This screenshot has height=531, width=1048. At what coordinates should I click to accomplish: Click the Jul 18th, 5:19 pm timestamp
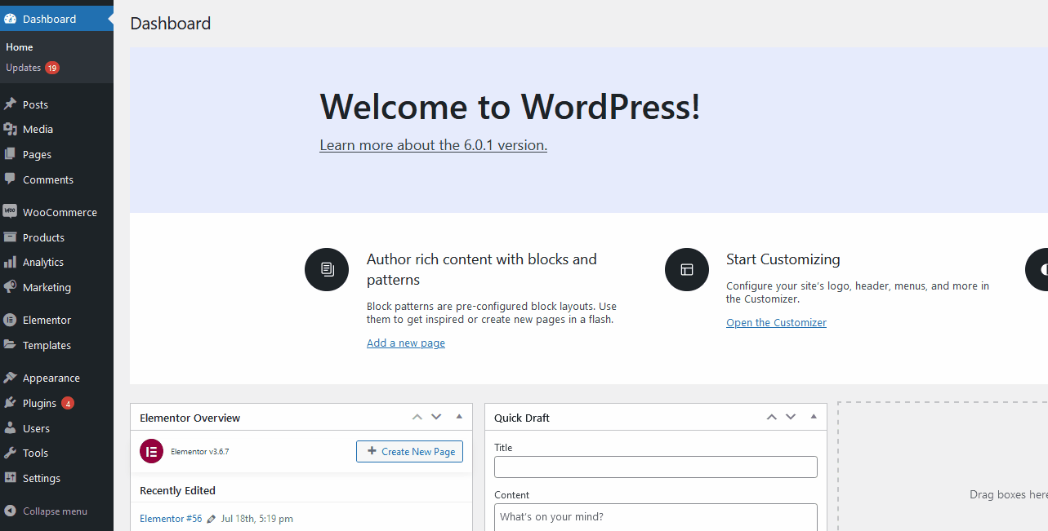pos(256,519)
